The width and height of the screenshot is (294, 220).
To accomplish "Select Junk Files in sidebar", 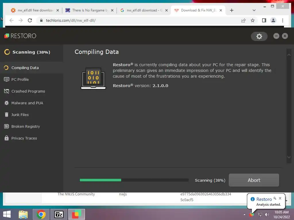I will tap(32, 115).
